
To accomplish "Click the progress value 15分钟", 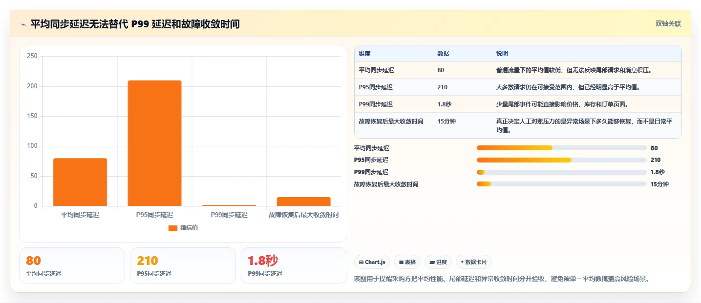I will coord(659,184).
